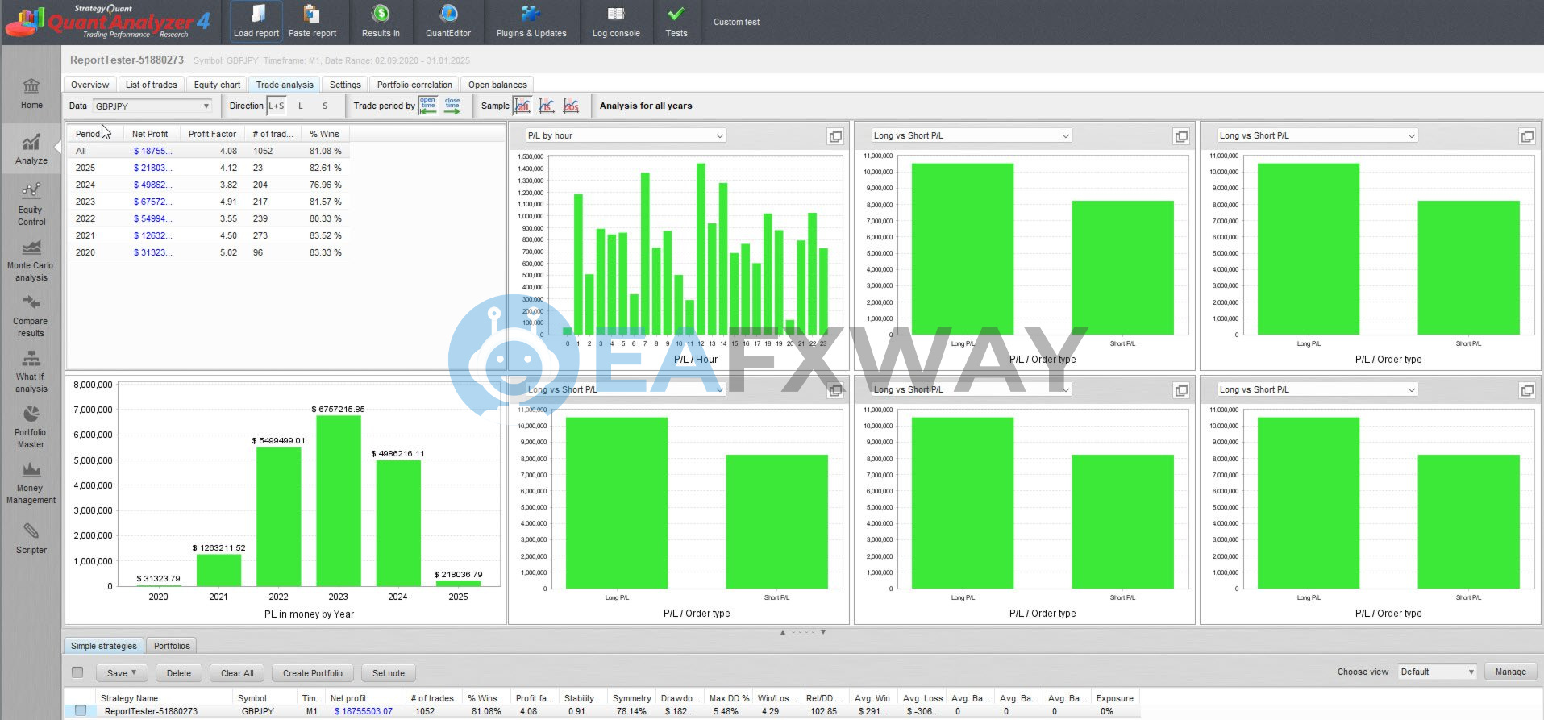Screen dimensions: 1544x720
Task: Tick the ReportTester-51880273 row checkbox
Action: 80,710
